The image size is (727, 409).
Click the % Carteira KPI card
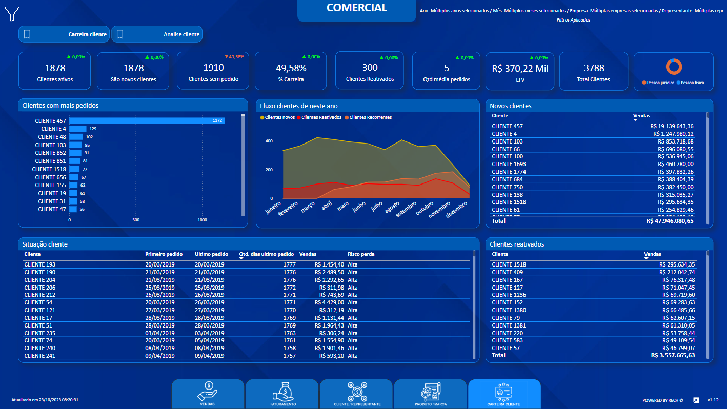pyautogui.click(x=291, y=71)
